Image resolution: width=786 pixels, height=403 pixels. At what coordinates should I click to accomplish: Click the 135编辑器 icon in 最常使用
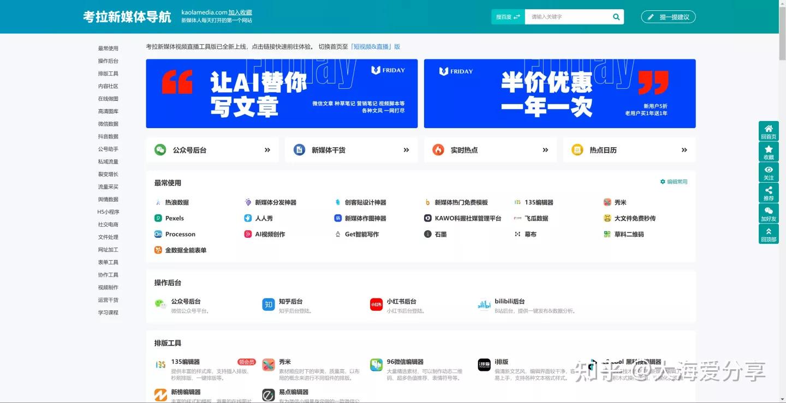click(x=517, y=202)
